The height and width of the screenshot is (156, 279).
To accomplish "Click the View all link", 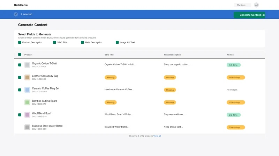I will [157, 136].
